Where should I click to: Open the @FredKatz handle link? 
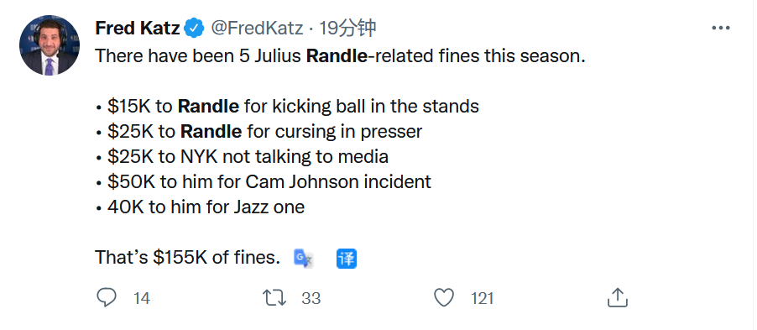coord(257,29)
